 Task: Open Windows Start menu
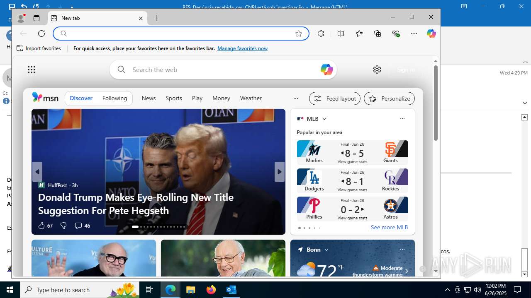pyautogui.click(x=10, y=290)
